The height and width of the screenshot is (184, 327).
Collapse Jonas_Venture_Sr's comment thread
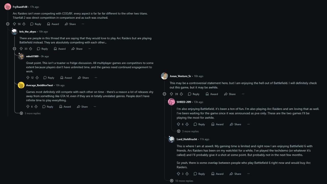pos(164,94)
